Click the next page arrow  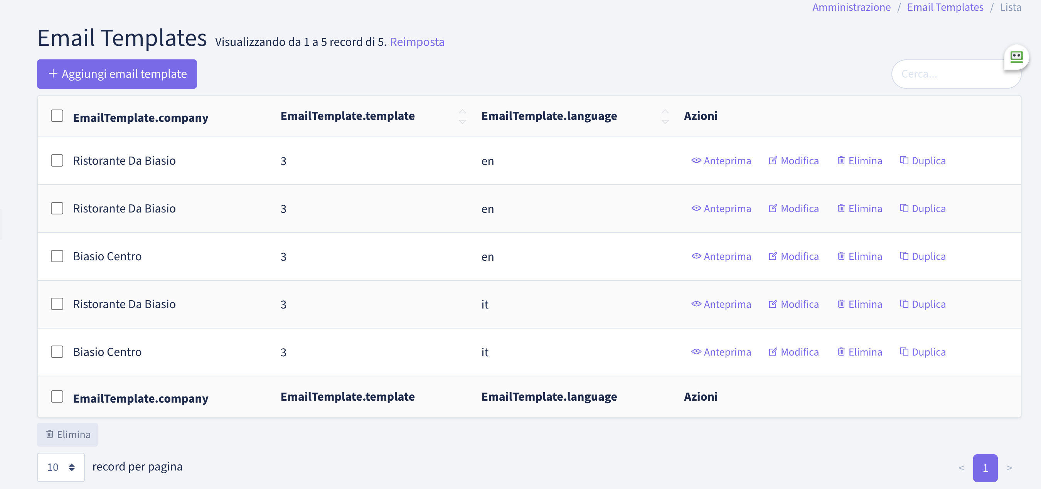tap(1009, 468)
